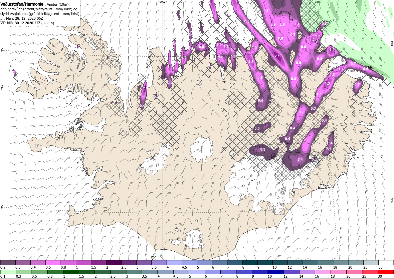Screen dimensions: 394x279
Task: Pick the lower legend swatch between 3.5 and 4
Action: 150,272
